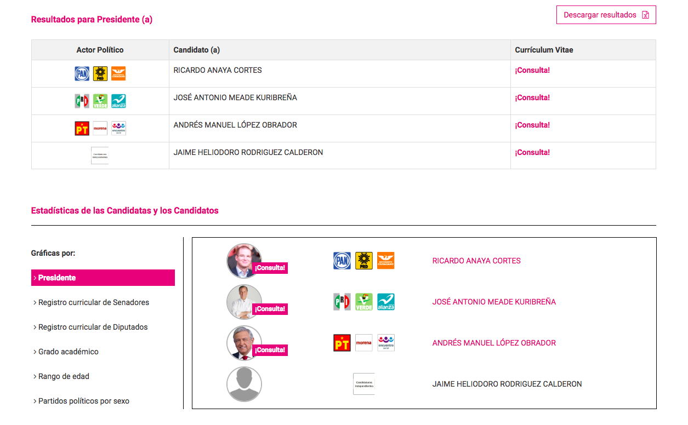Image resolution: width=688 pixels, height=425 pixels.
Task: Click the Candidaturas Independientes logo
Action: click(100, 156)
